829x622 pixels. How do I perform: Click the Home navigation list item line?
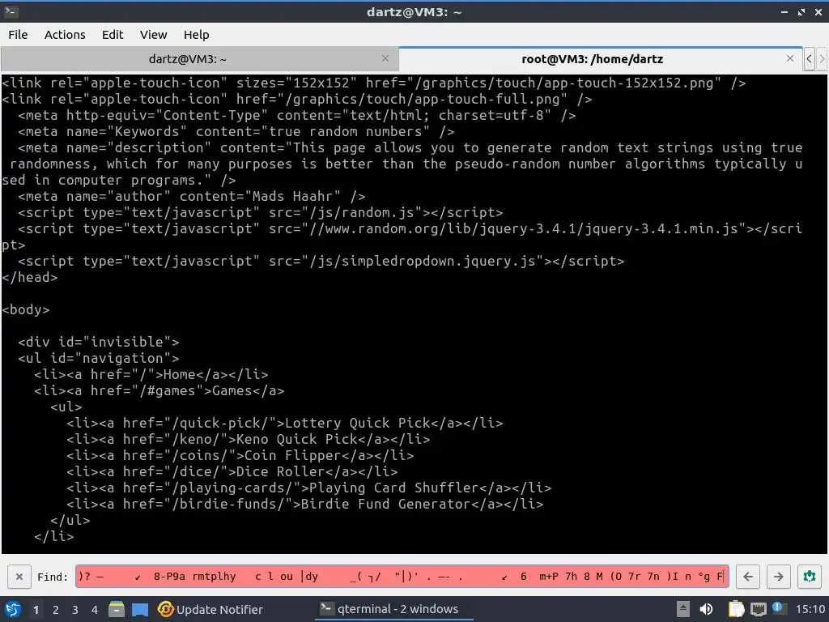pyautogui.click(x=151, y=374)
